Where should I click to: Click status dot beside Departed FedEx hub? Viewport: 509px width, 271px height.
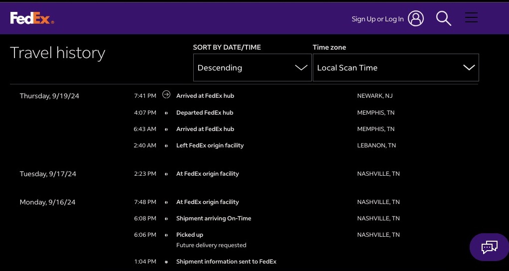[x=166, y=113]
